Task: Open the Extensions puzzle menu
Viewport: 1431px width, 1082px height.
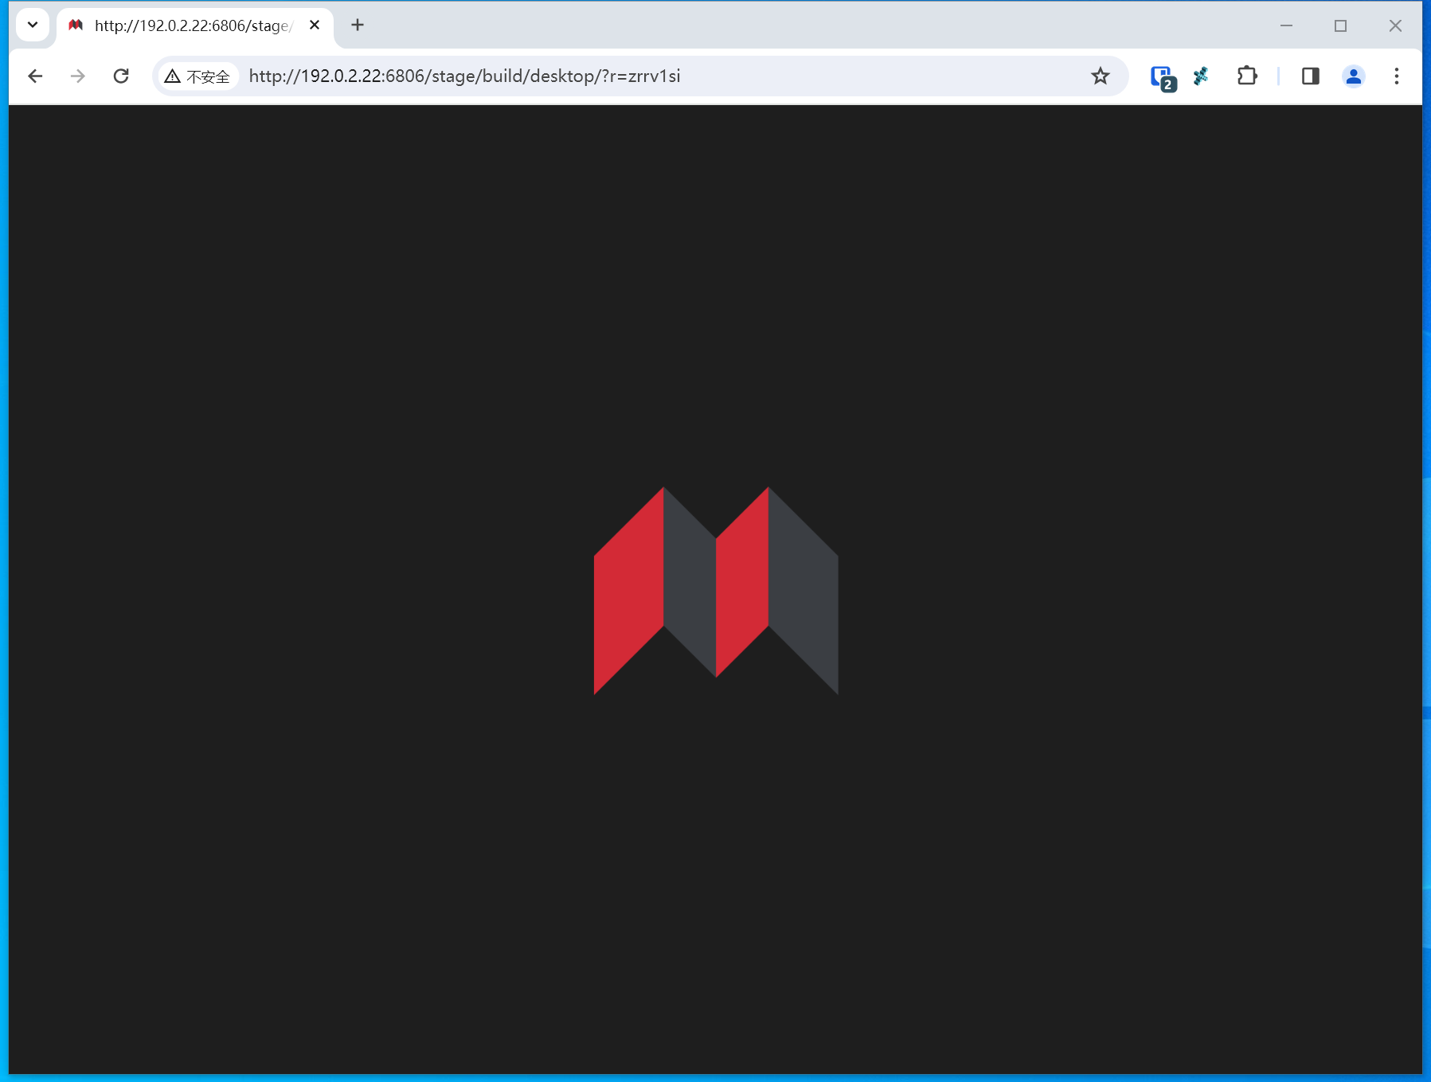Action: tap(1247, 76)
